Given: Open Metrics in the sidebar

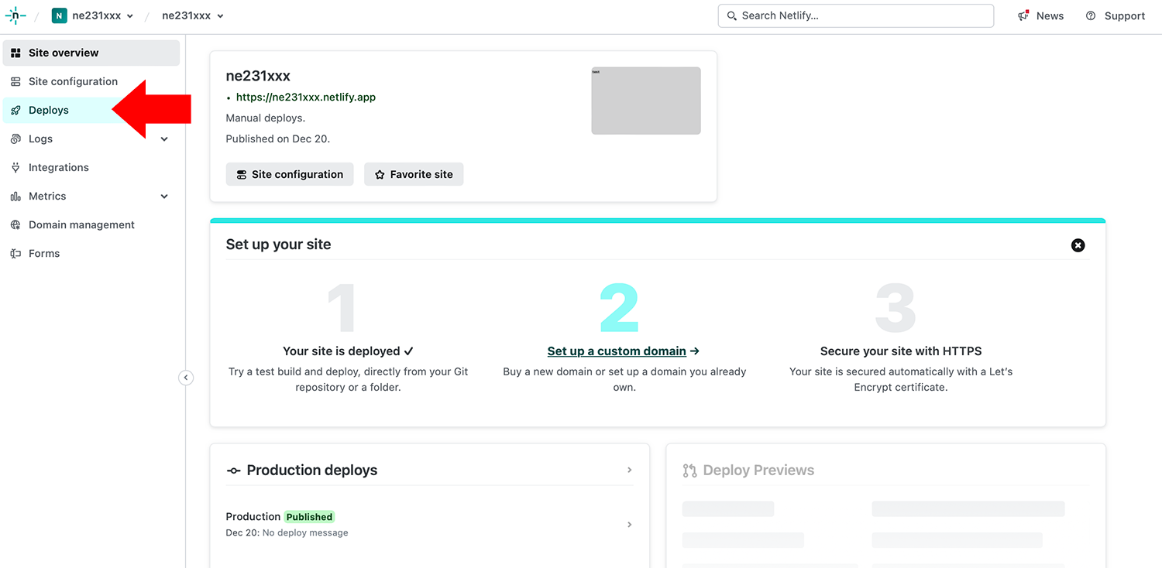Looking at the screenshot, I should (91, 196).
